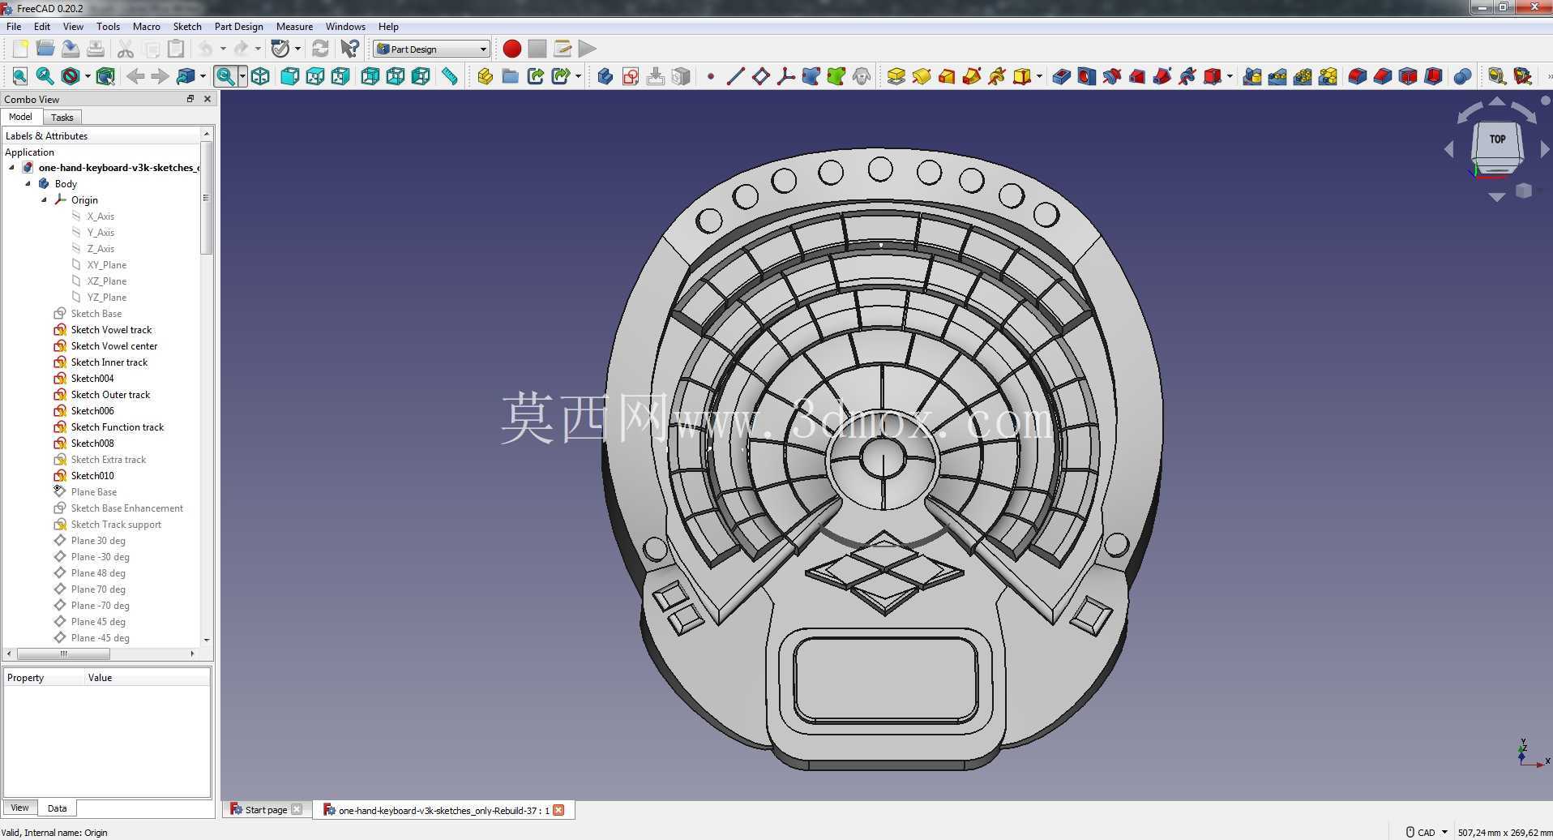Select the Measure Distance ruler icon
This screenshot has width=1553, height=840.
[x=449, y=76]
